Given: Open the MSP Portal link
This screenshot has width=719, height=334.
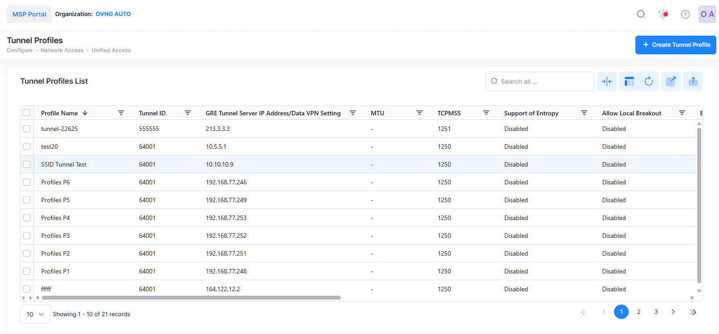Looking at the screenshot, I should (x=29, y=14).
